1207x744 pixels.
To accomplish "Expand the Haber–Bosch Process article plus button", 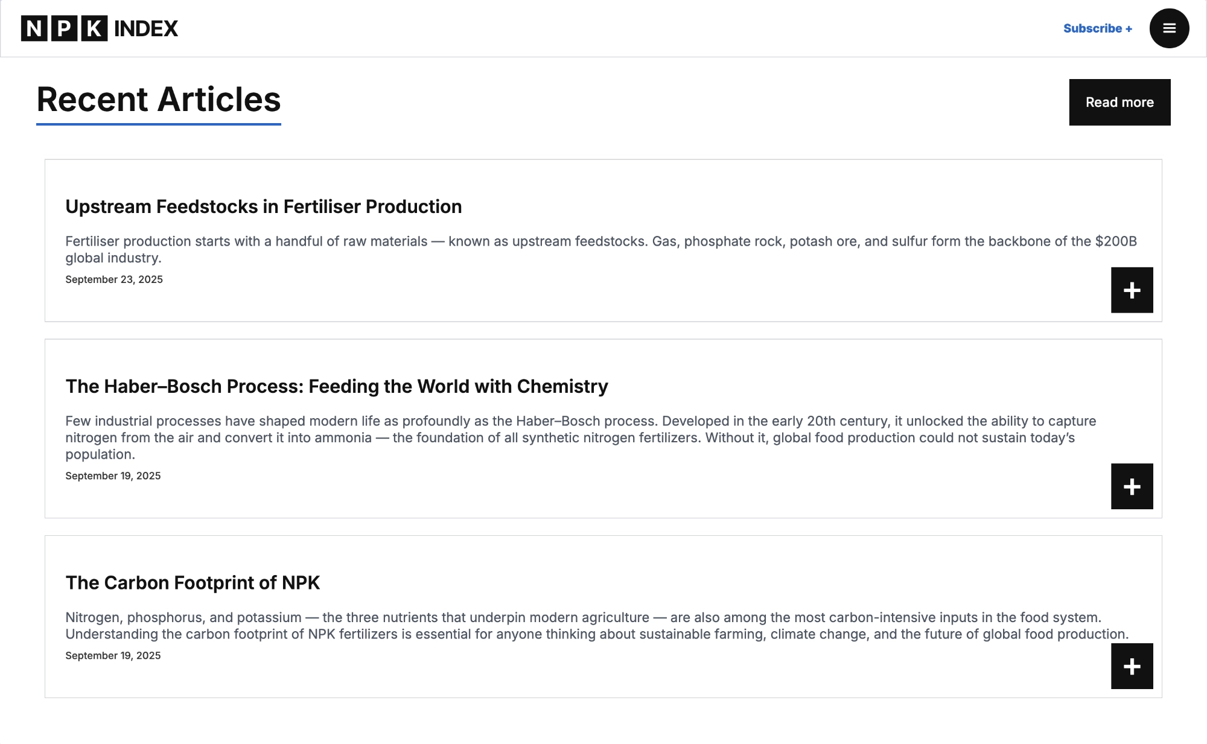I will [x=1132, y=486].
